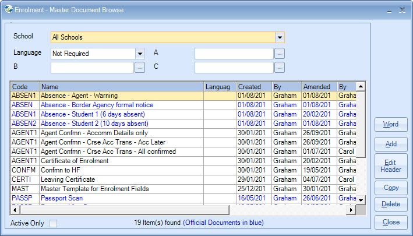Sort by the Amended column header
413x236 pixels.
[319, 87]
